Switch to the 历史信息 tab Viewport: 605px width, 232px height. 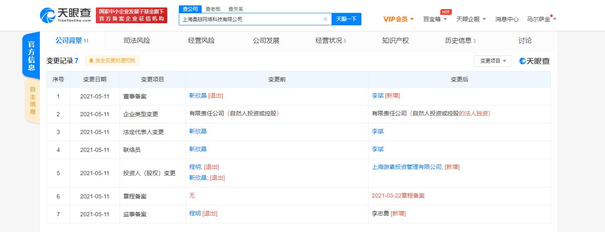[460, 41]
